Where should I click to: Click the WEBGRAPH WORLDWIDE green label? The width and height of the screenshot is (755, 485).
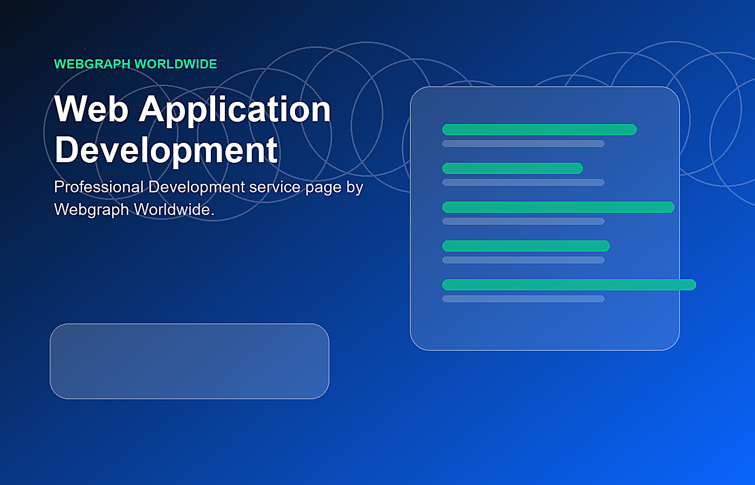pos(135,64)
